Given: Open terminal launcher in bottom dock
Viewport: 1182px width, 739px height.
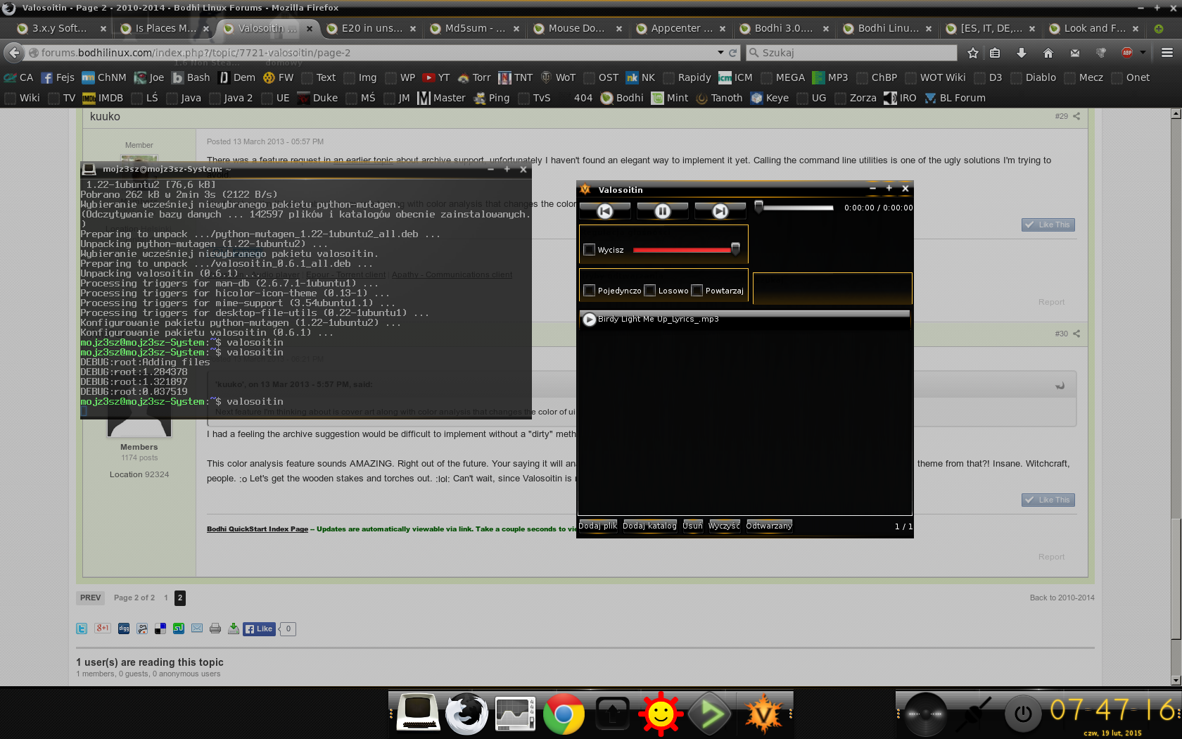Looking at the screenshot, I should click(x=419, y=712).
